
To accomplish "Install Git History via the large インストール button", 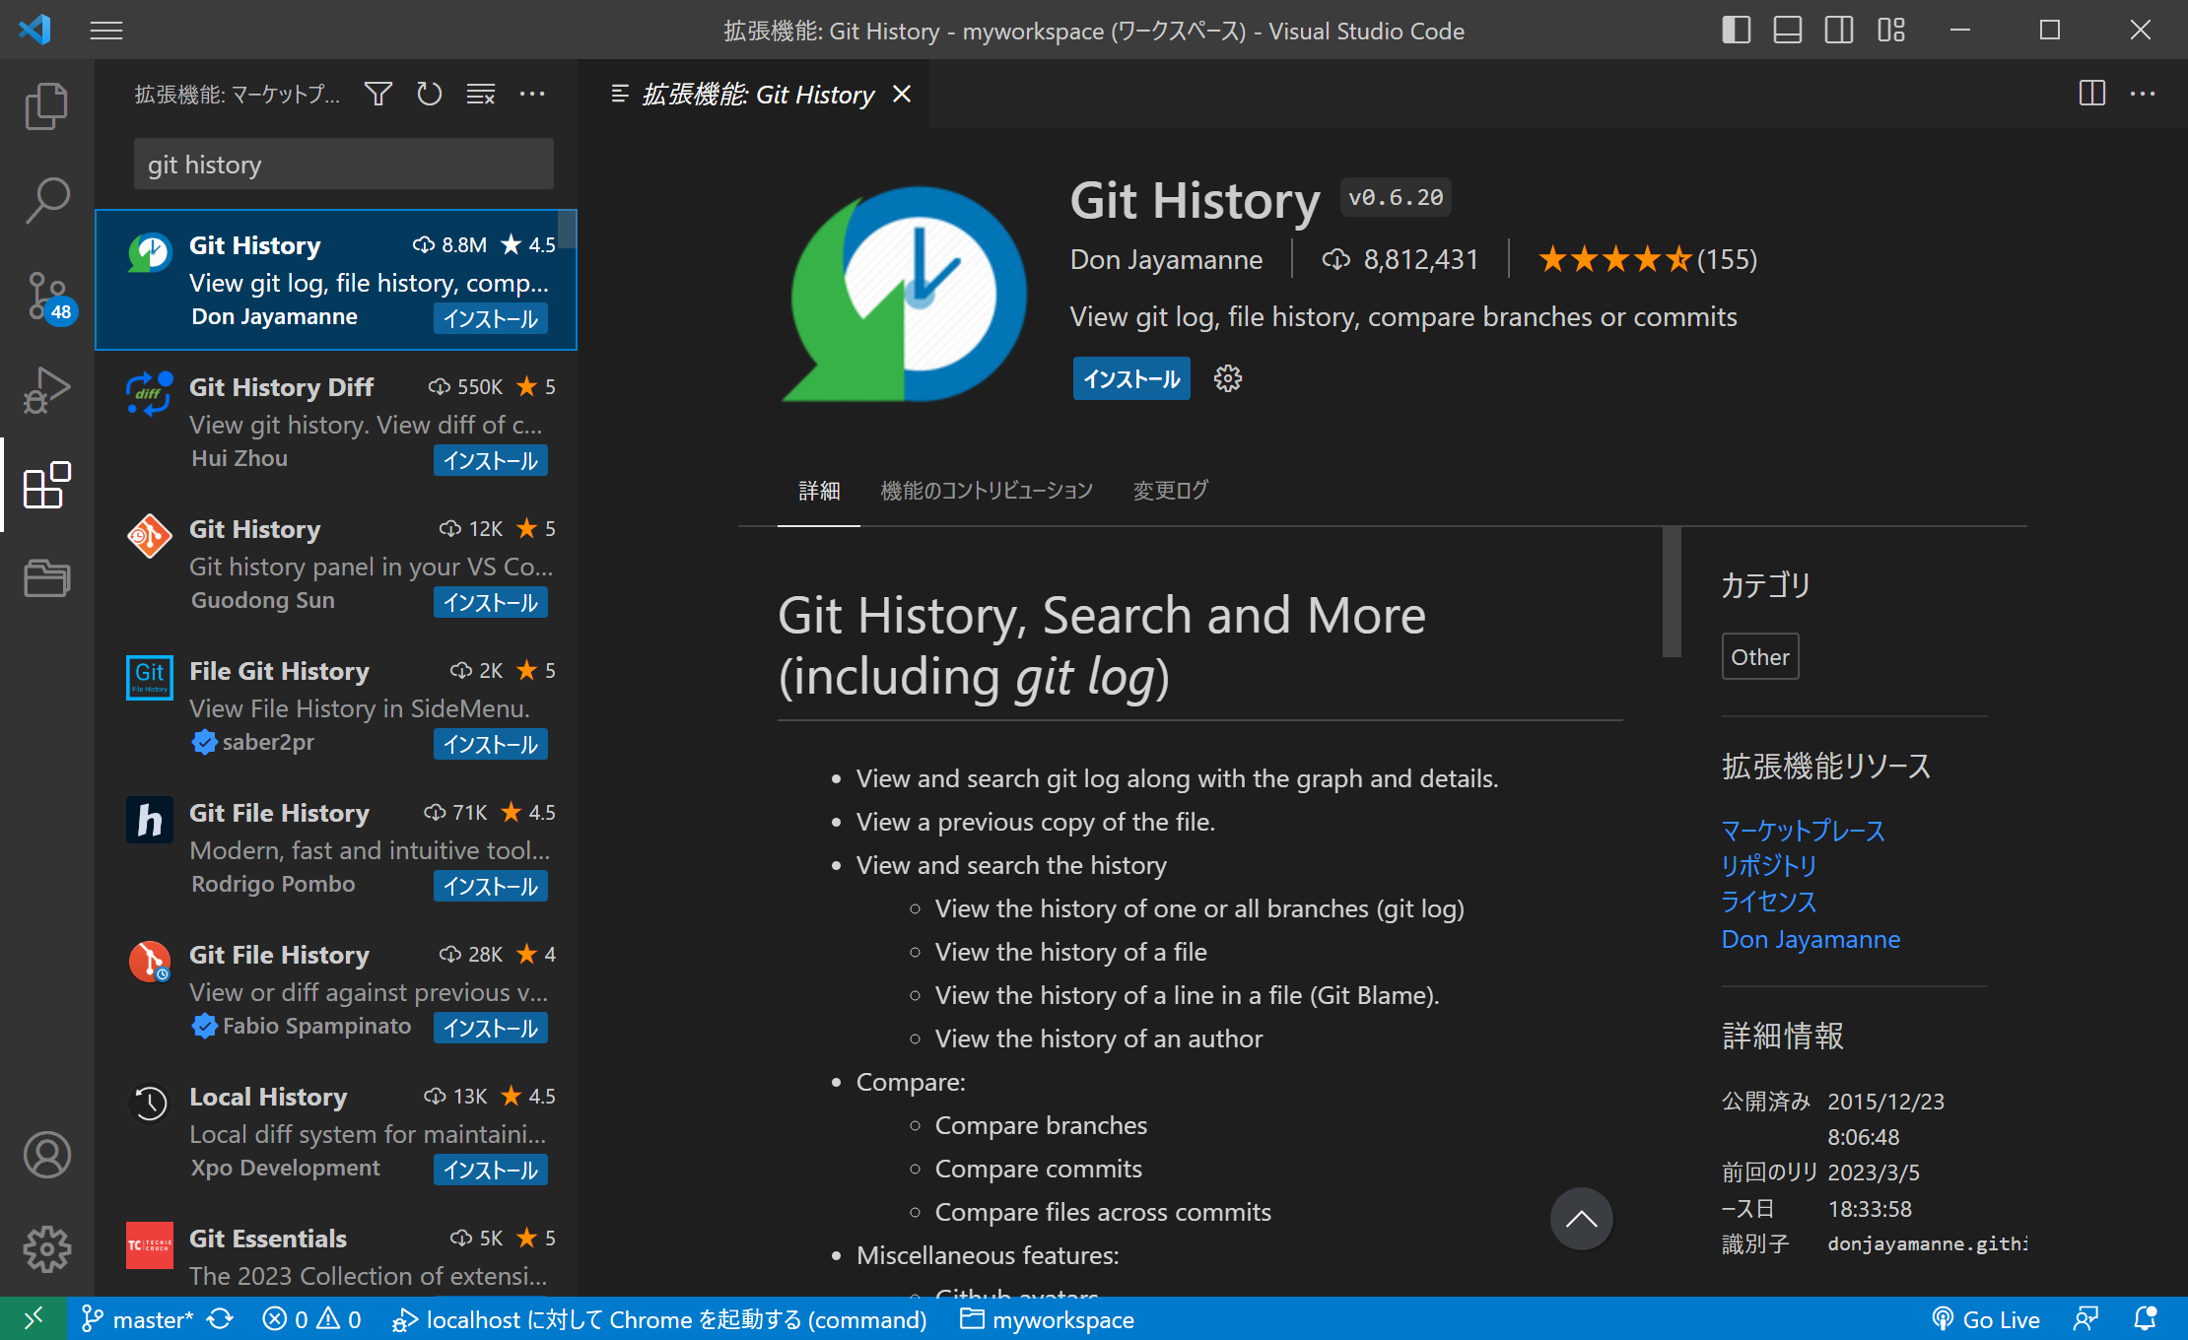I will (1131, 378).
